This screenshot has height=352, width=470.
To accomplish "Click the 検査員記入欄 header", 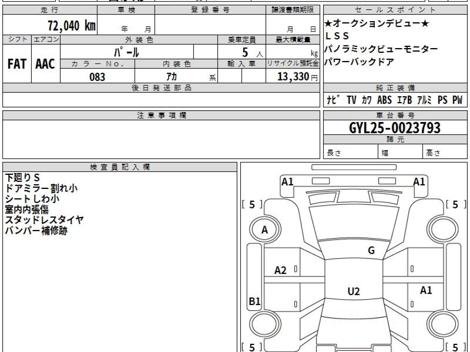I will coord(120,167).
